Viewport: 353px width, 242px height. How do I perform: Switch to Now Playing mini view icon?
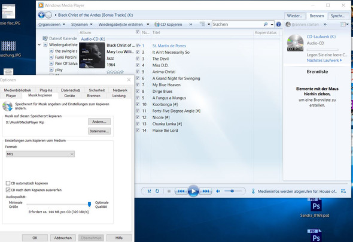coord(343,191)
